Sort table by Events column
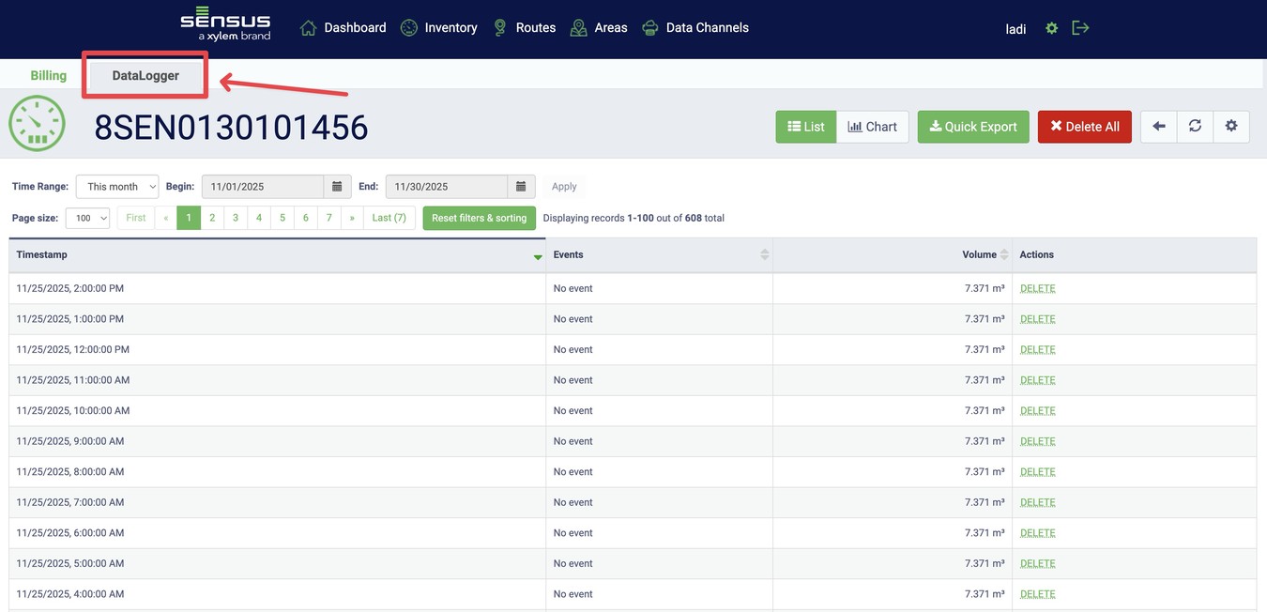 (764, 255)
